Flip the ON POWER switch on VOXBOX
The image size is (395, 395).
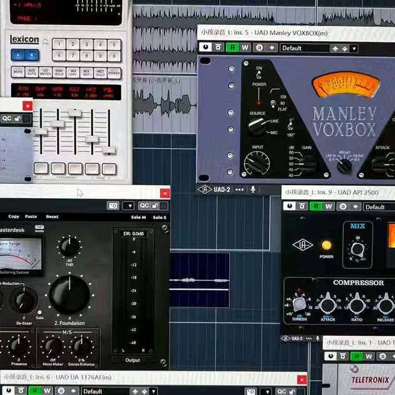click(259, 75)
